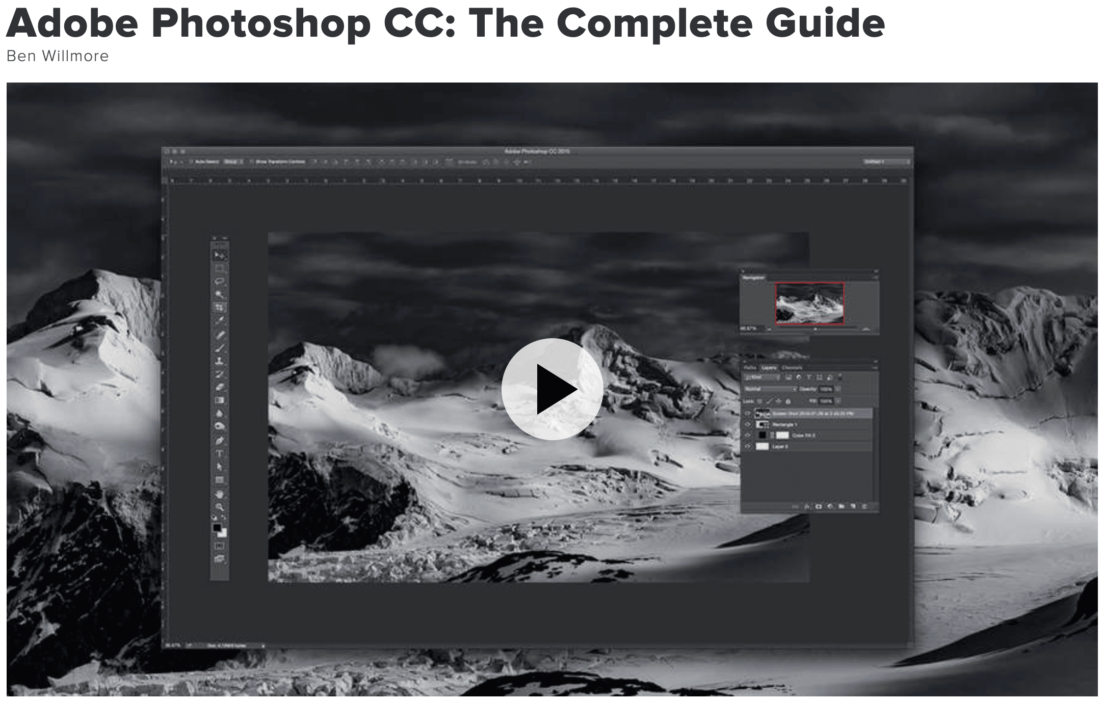Image resolution: width=1104 pixels, height=702 pixels.
Task: Select the Rectangular Marquee tool
Action: click(x=220, y=268)
